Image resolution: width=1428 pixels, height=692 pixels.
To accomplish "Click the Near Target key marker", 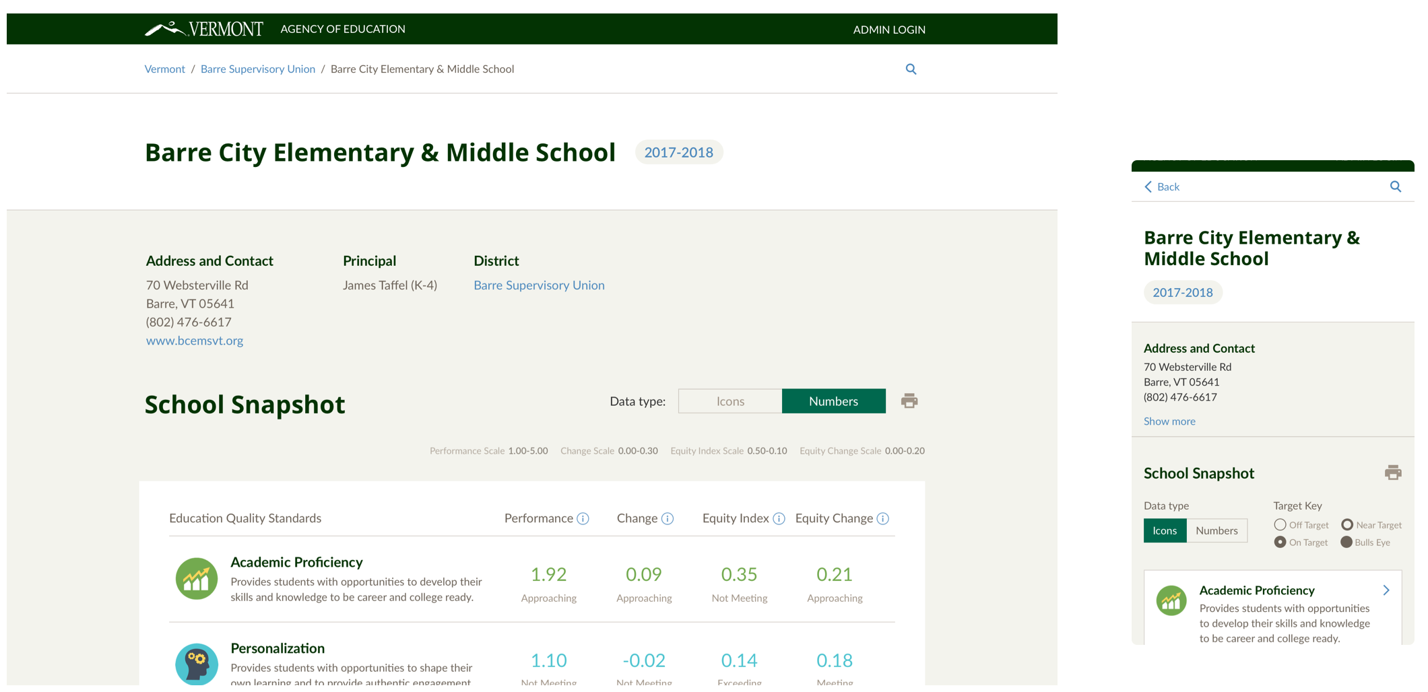I will pos(1347,524).
